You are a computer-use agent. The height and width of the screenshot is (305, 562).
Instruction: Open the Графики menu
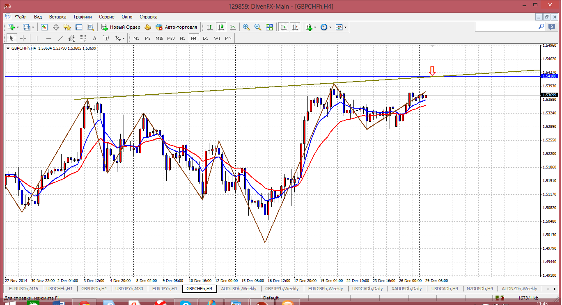(83, 17)
